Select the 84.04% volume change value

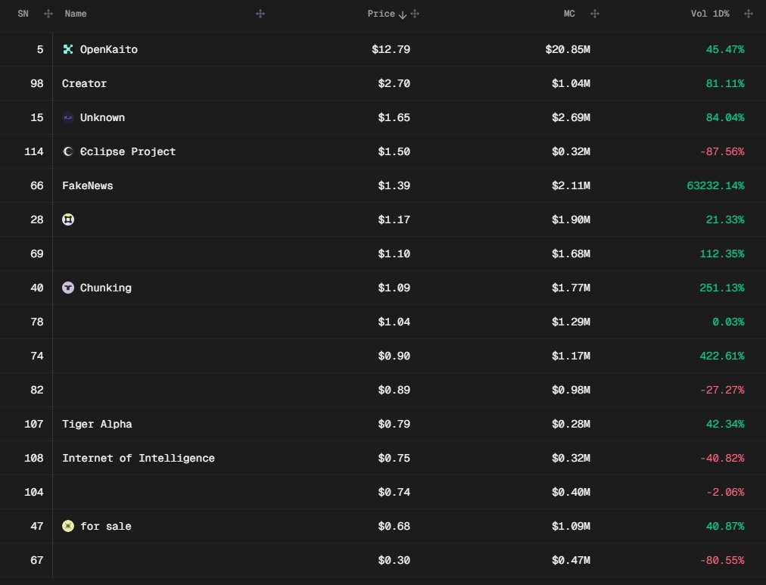click(725, 118)
